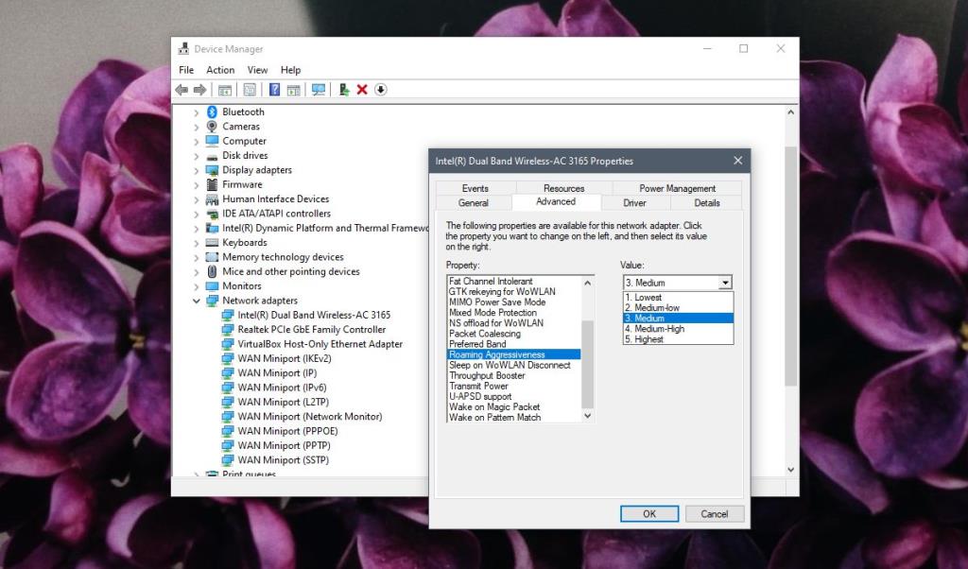Click the Update driver toolbar icon
The image size is (968, 569).
pyautogui.click(x=344, y=89)
